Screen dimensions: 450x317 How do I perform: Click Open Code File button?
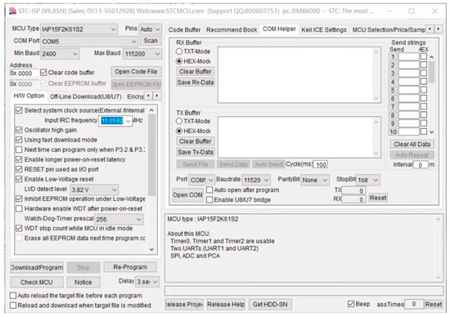[136, 72]
